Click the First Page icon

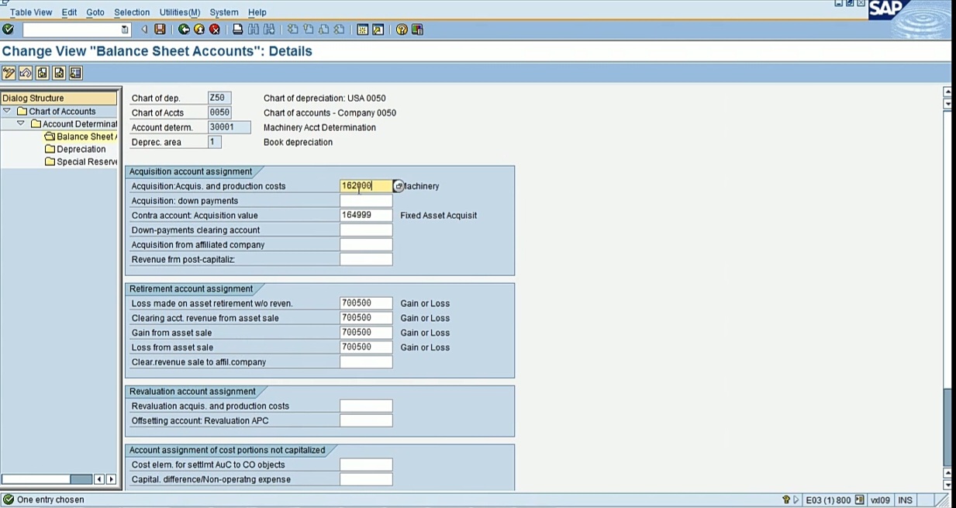tap(293, 29)
